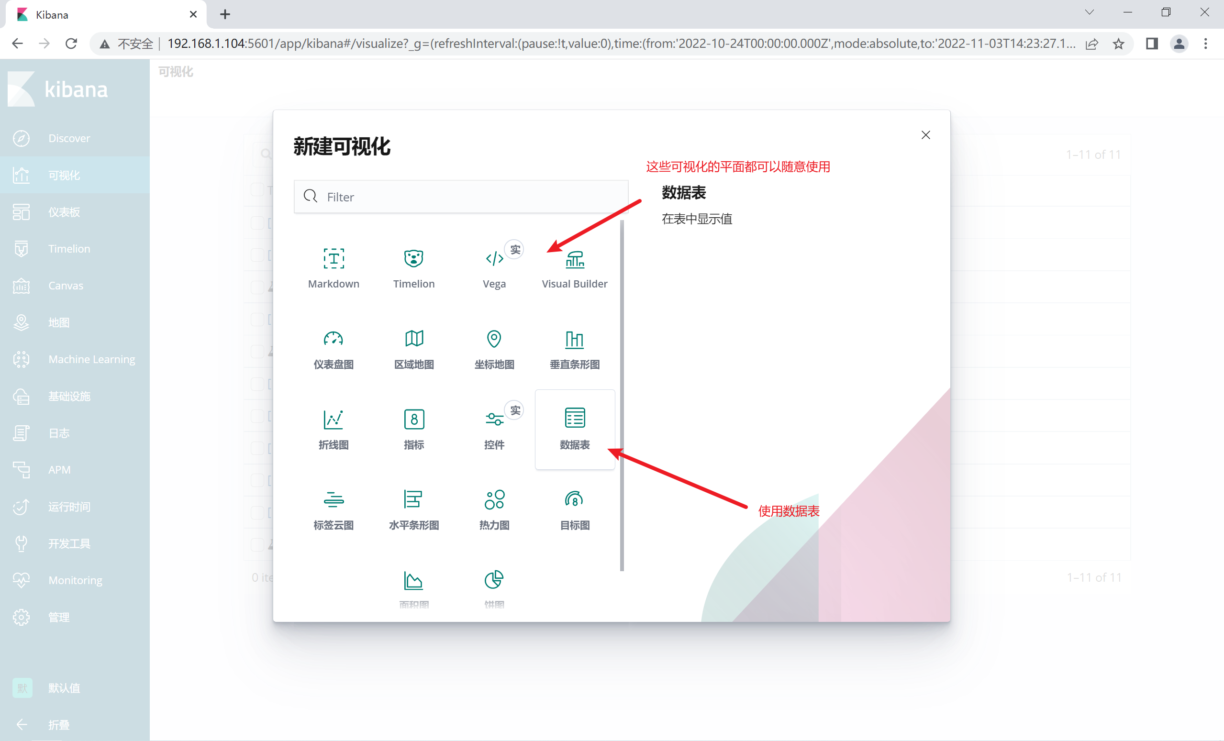Viewport: 1224px width, 741px height.
Task: Open 日志 logs in the sidebar
Action: click(75, 433)
